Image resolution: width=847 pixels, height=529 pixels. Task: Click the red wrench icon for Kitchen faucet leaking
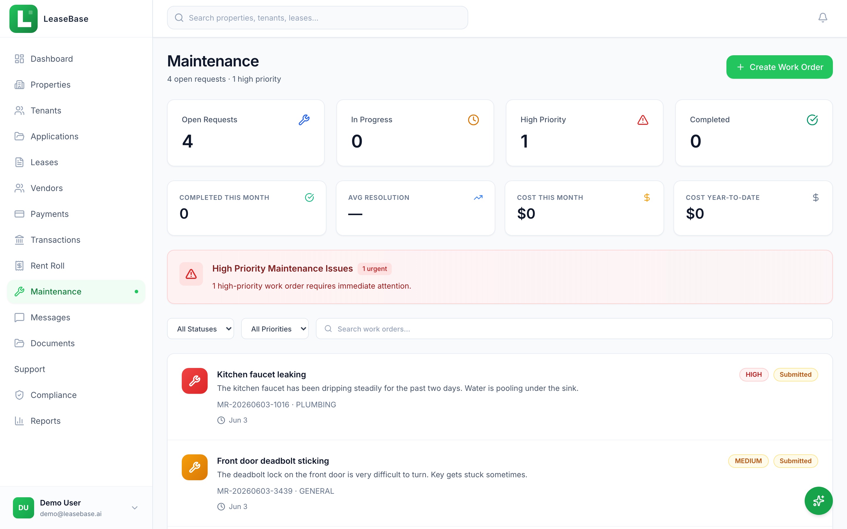(195, 381)
